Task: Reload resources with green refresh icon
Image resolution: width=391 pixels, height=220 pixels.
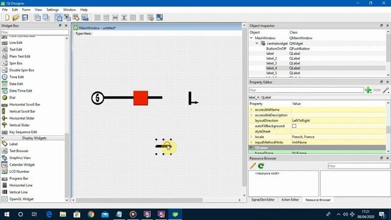Action: [x=261, y=166]
